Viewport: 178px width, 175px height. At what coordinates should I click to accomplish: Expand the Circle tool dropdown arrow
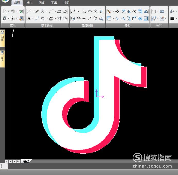47,11
